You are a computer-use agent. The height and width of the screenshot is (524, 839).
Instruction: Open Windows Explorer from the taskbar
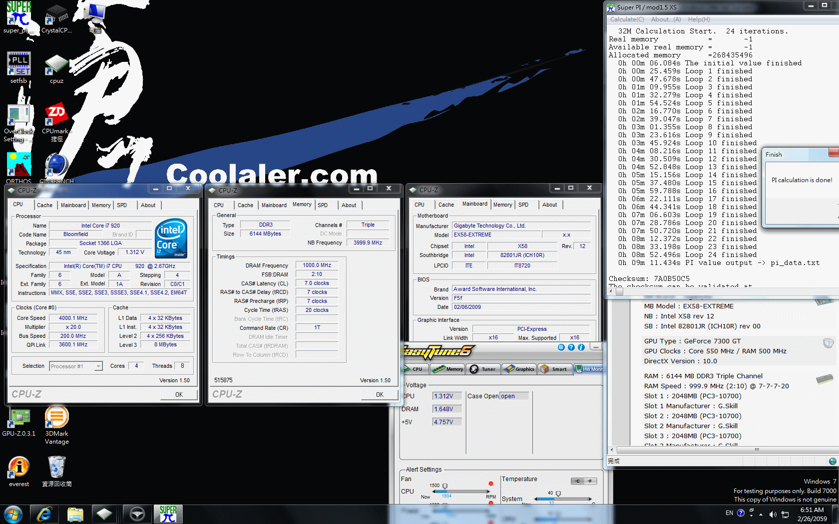(x=75, y=514)
